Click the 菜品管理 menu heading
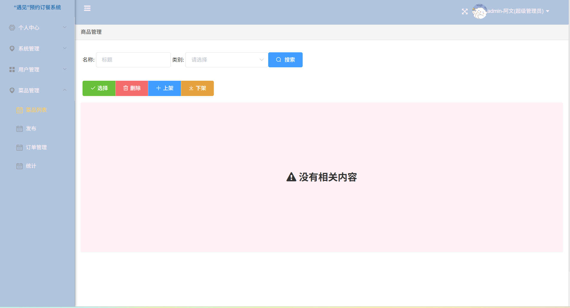The image size is (570, 308). (37, 90)
